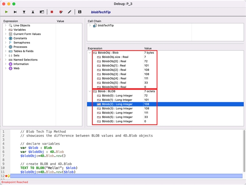
Task: Expand the Processes node
Action: (x=6, y=47)
